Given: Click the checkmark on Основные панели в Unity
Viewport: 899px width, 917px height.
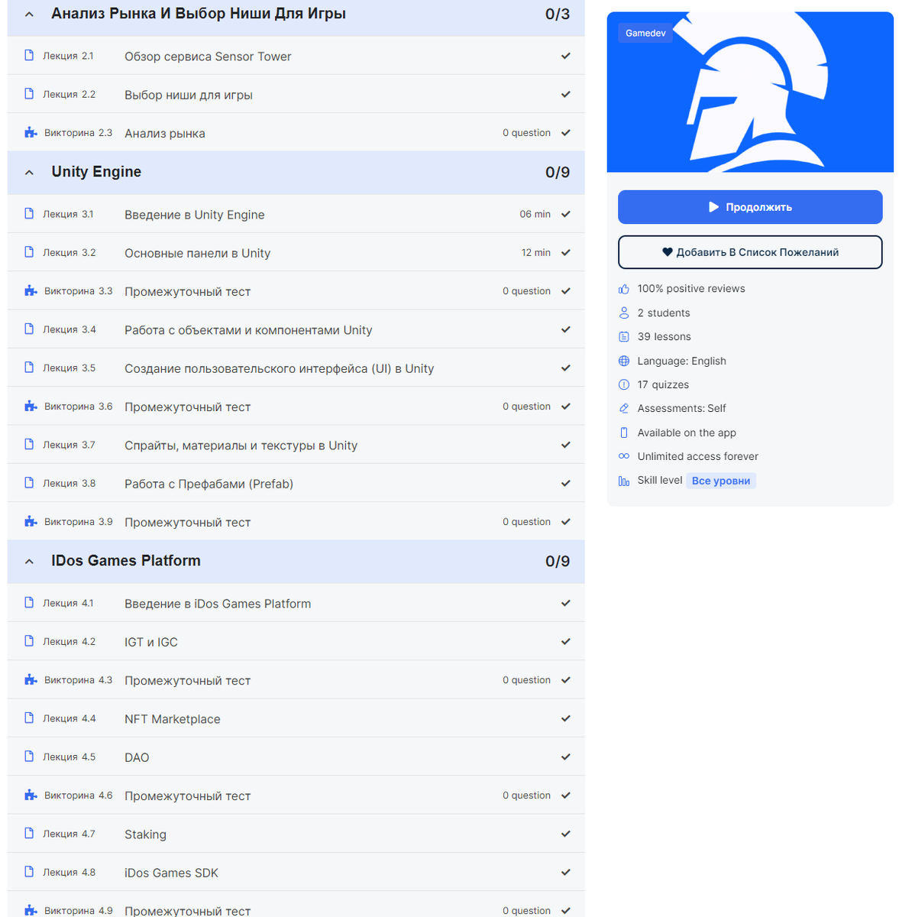Looking at the screenshot, I should (x=566, y=252).
